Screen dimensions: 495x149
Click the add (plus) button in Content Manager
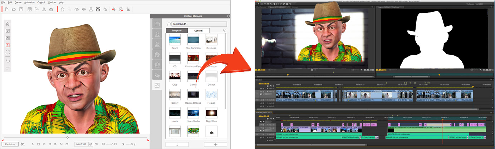215,144
